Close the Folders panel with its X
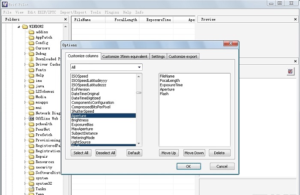This screenshot has height=195, width=300. [66, 19]
